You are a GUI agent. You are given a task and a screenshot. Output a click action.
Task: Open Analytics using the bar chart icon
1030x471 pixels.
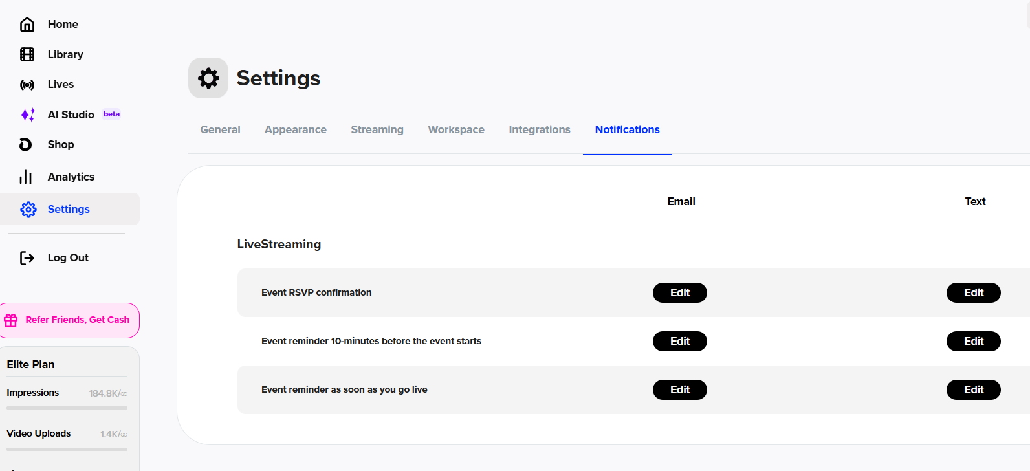(x=26, y=177)
